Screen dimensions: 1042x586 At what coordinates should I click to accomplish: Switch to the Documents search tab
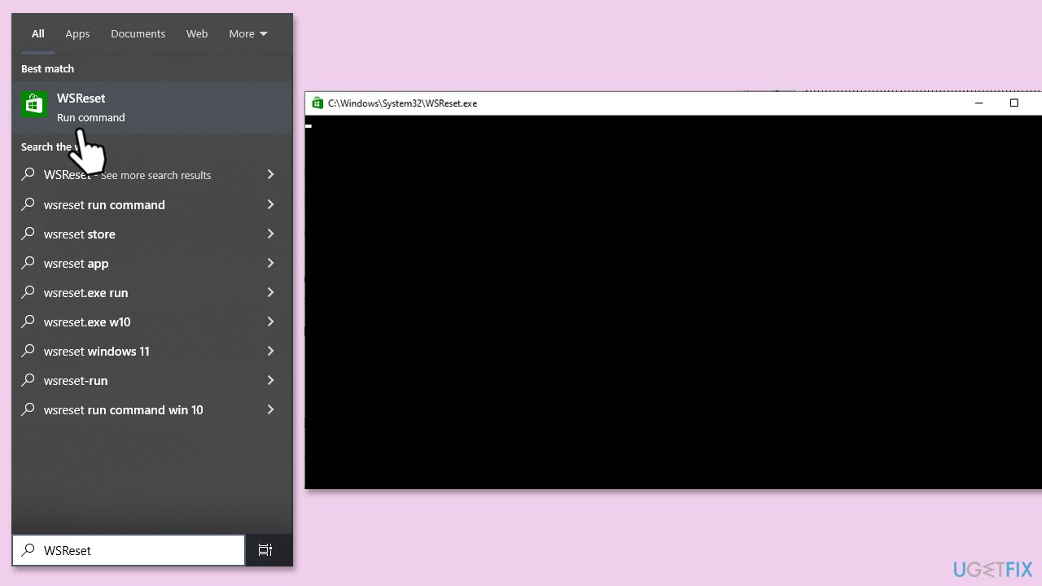point(138,33)
